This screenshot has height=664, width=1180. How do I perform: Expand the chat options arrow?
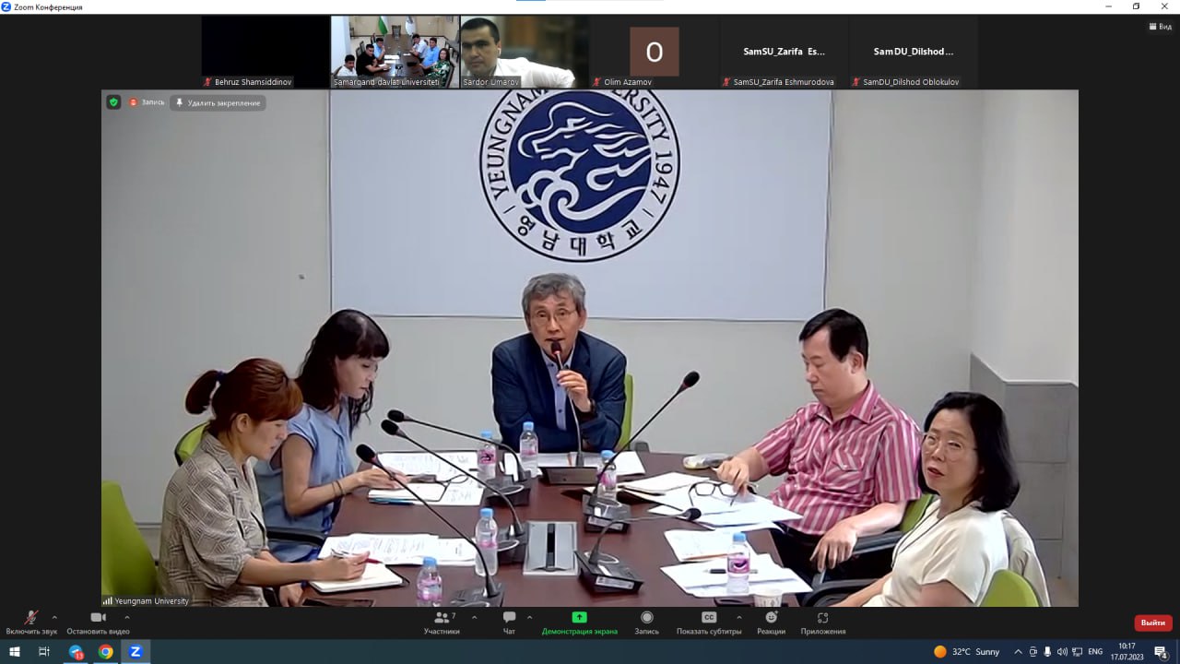[529, 617]
